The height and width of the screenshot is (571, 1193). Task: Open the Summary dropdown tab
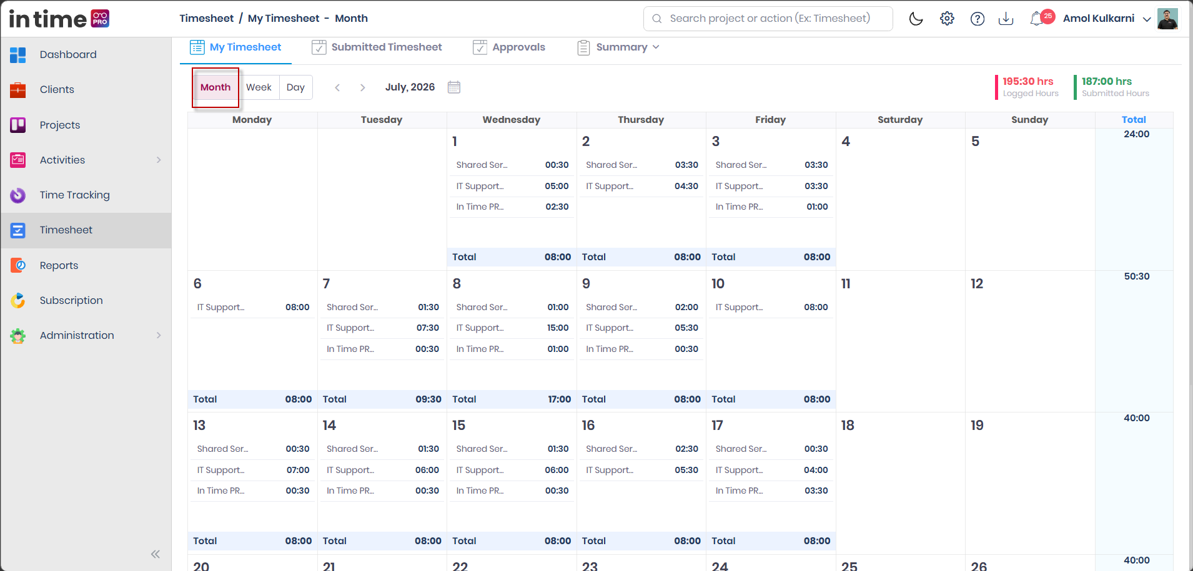coord(618,47)
